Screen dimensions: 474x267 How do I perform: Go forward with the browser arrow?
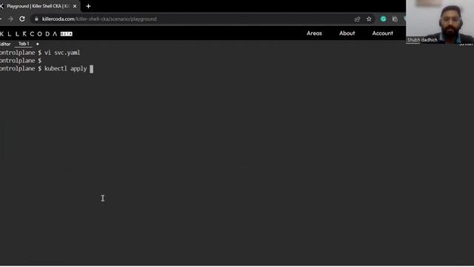pos(10,19)
